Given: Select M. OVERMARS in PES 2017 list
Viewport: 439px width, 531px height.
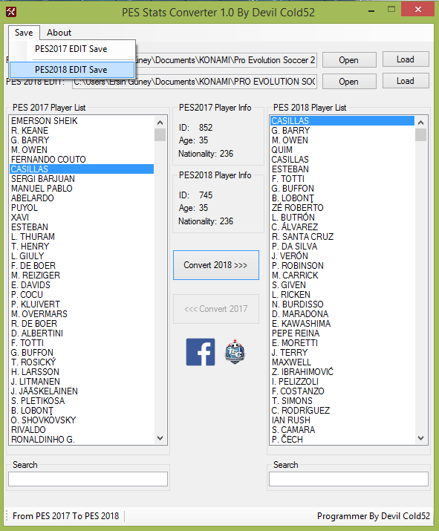Looking at the screenshot, I should click(x=82, y=314).
